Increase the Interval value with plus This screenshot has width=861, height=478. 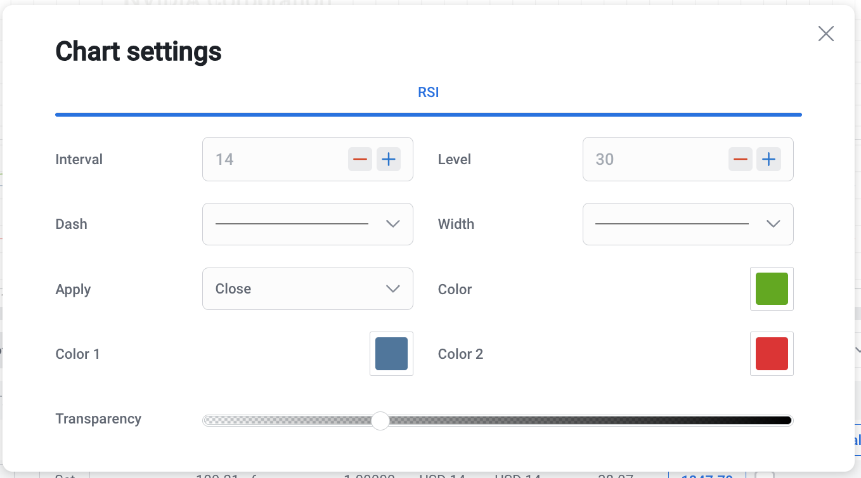click(389, 159)
